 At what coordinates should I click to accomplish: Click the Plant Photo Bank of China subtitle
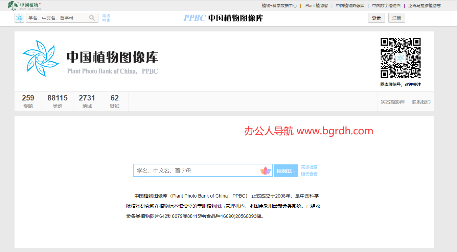tap(112, 71)
